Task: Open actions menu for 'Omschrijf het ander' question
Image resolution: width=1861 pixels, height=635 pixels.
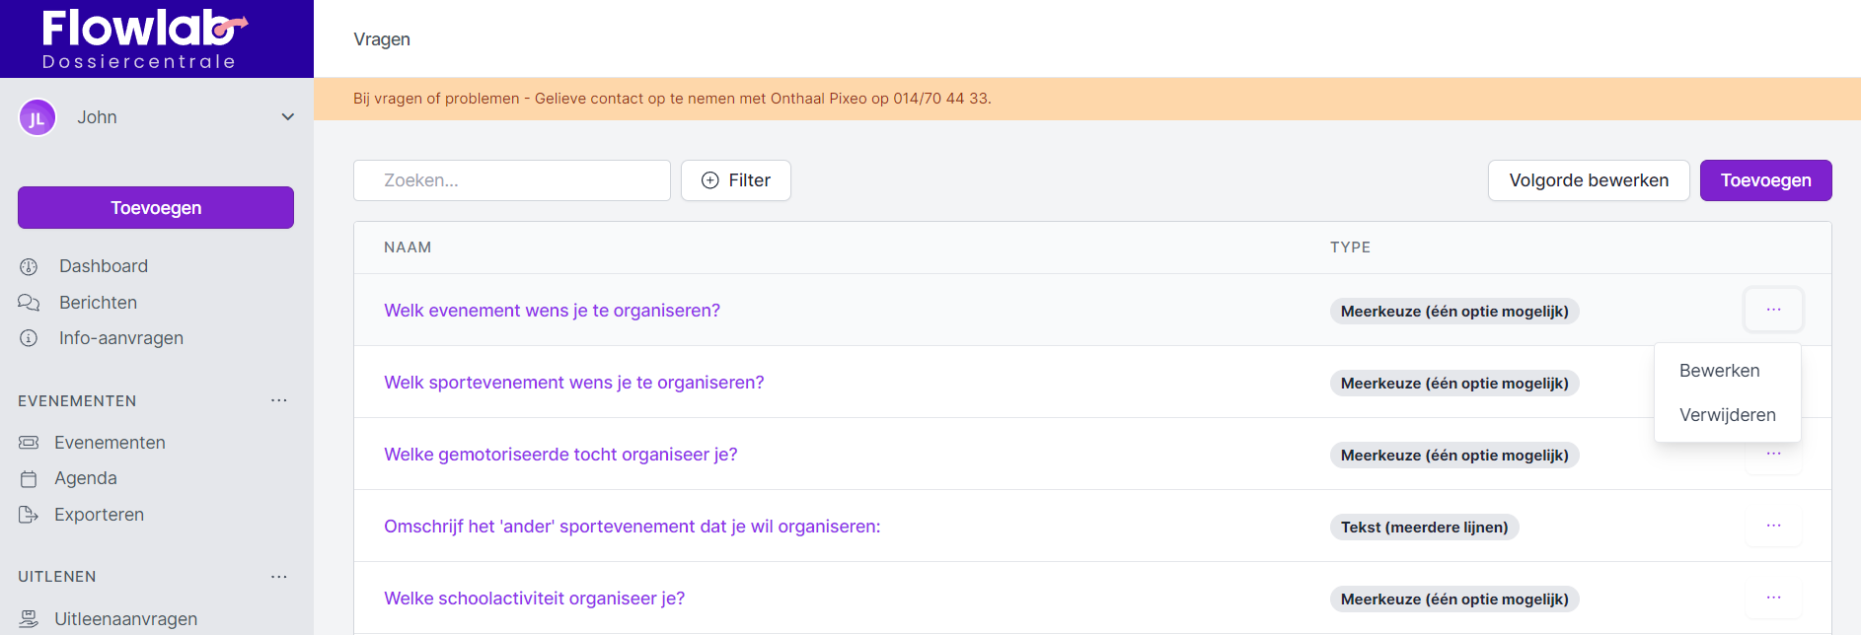Action: (1773, 527)
